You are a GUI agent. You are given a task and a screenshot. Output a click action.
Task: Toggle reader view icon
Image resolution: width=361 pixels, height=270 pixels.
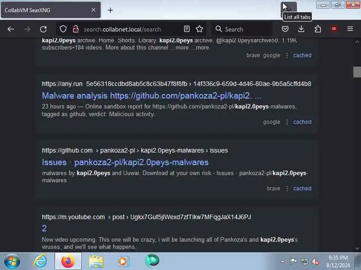pyautogui.click(x=187, y=29)
